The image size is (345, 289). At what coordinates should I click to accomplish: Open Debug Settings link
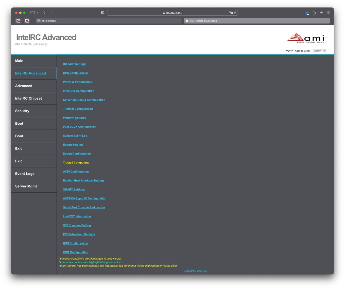coord(73,145)
